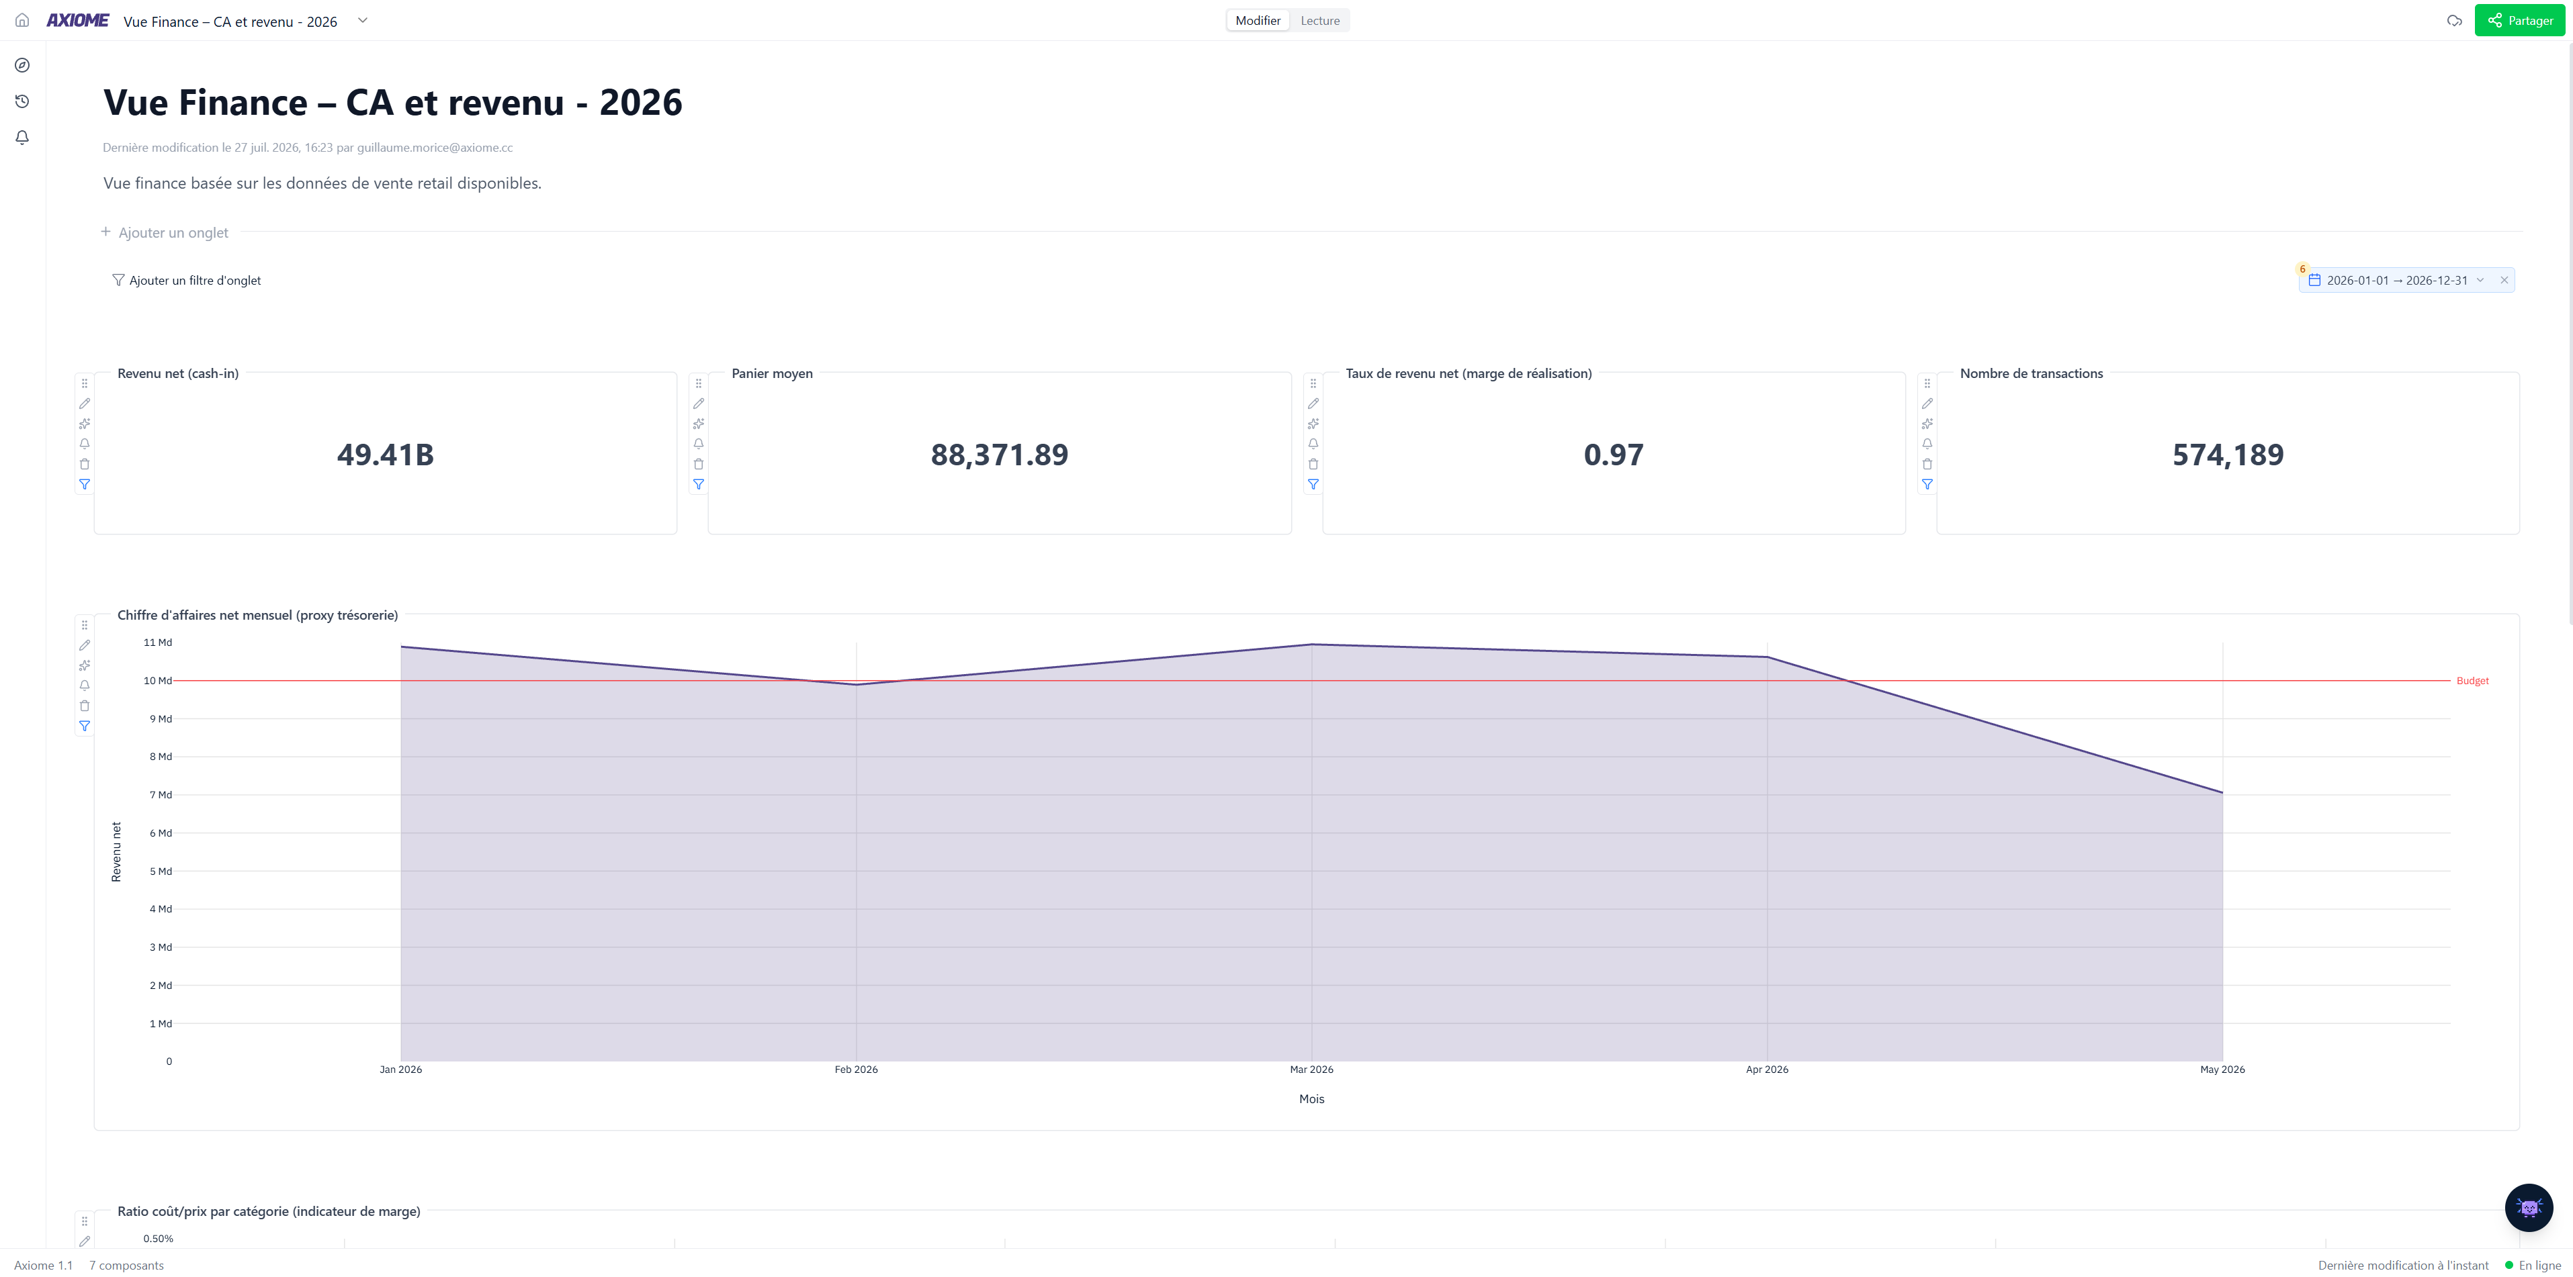Set alert bell on Nombre de transactions widget

point(1927,443)
